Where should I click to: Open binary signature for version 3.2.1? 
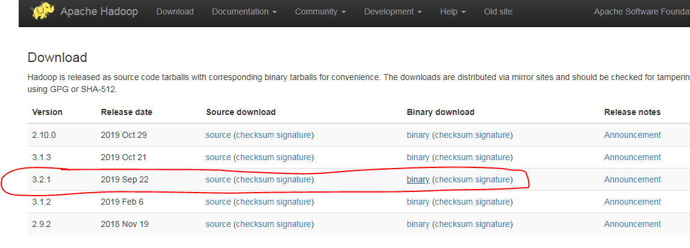[x=493, y=179]
